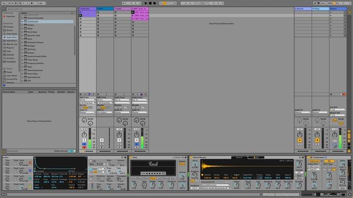Adjust Master track pan knob
Viewport: 353px width, 198px height.
[335, 134]
